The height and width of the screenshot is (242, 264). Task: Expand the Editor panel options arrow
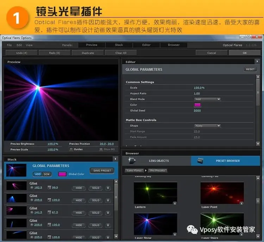pos(257,61)
